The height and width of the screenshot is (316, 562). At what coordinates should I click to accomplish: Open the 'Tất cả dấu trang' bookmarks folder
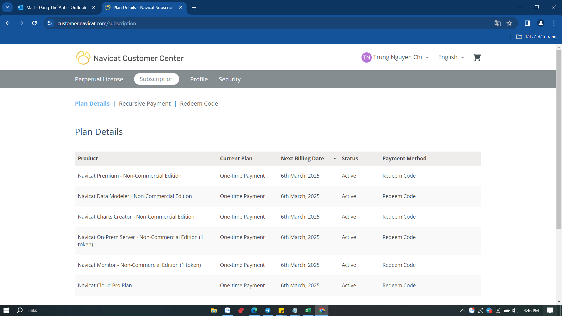[536, 37]
